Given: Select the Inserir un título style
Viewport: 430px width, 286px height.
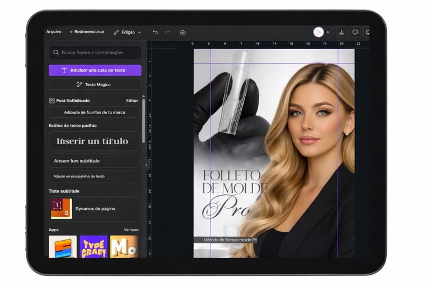Looking at the screenshot, I should click(x=94, y=141).
